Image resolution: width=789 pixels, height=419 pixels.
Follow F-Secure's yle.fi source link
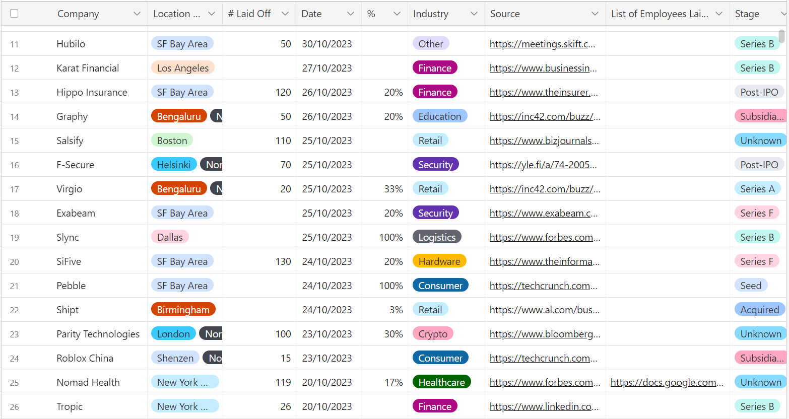coord(543,165)
